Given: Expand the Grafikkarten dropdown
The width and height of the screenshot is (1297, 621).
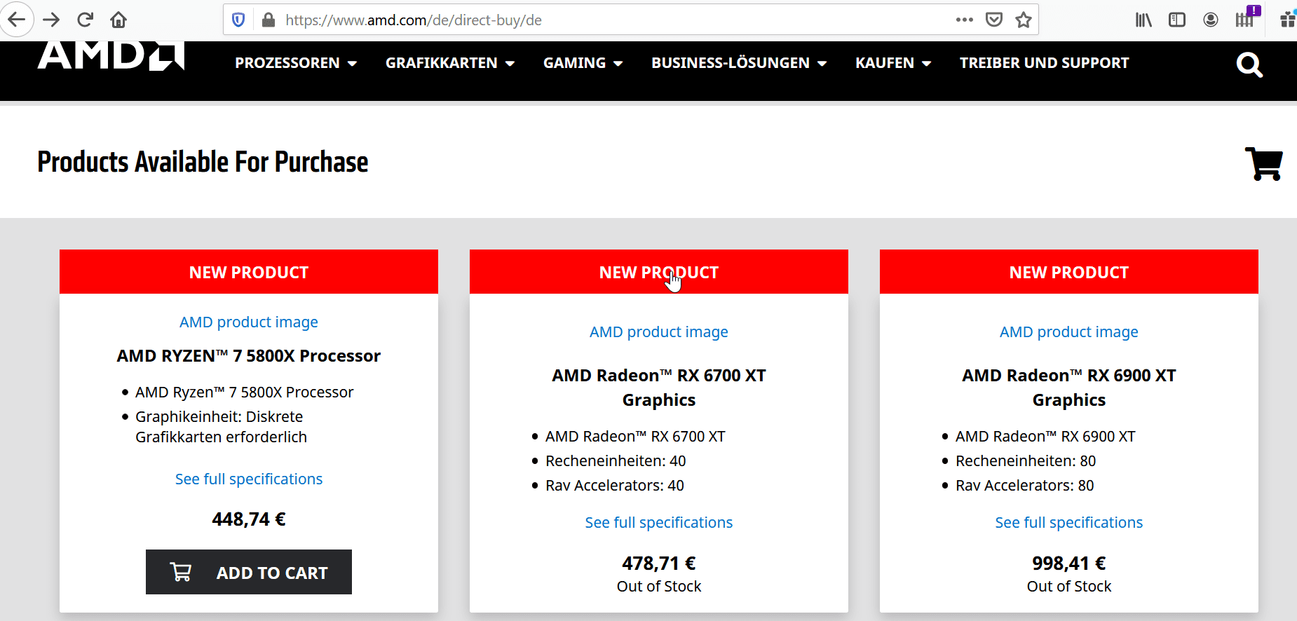Looking at the screenshot, I should click(450, 63).
